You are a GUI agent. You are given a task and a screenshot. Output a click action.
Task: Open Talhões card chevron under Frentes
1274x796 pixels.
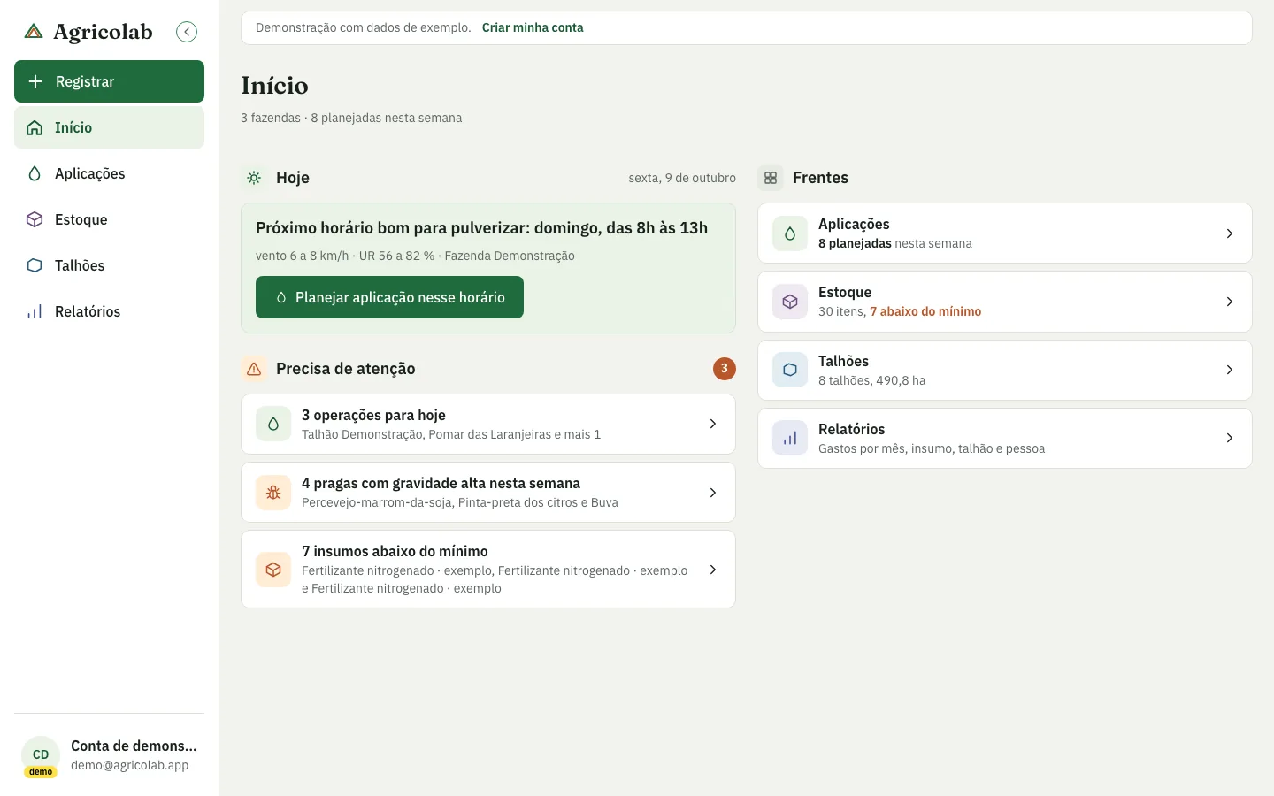1230,370
